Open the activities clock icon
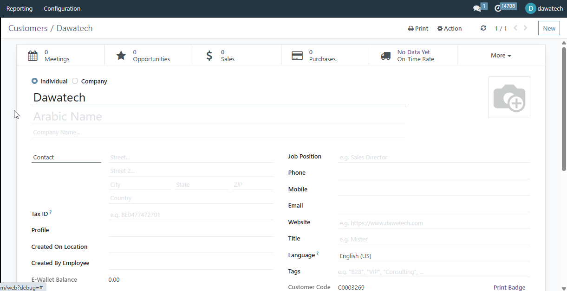The width and height of the screenshot is (567, 291). (x=498, y=9)
